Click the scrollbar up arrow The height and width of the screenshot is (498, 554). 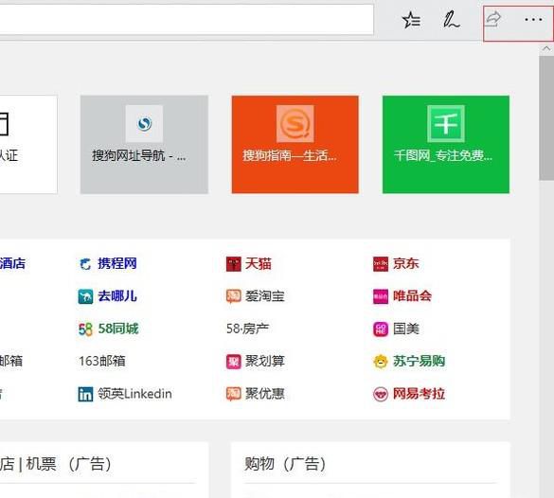point(546,48)
